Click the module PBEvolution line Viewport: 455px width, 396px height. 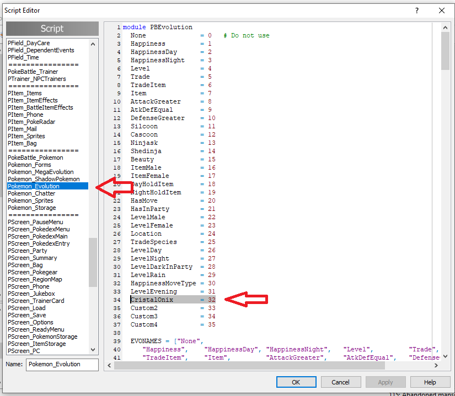click(x=157, y=27)
